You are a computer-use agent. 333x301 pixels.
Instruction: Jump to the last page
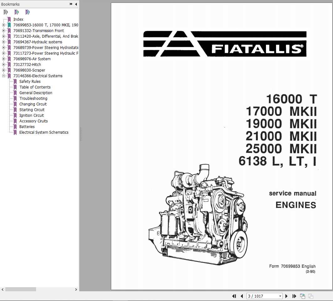pyautogui.click(x=294, y=296)
